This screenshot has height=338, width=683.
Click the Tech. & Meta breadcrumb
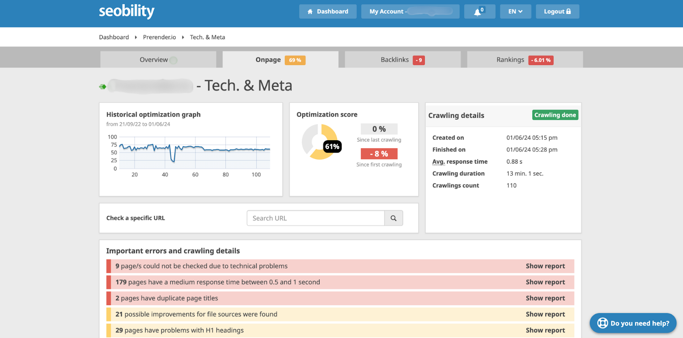207,37
